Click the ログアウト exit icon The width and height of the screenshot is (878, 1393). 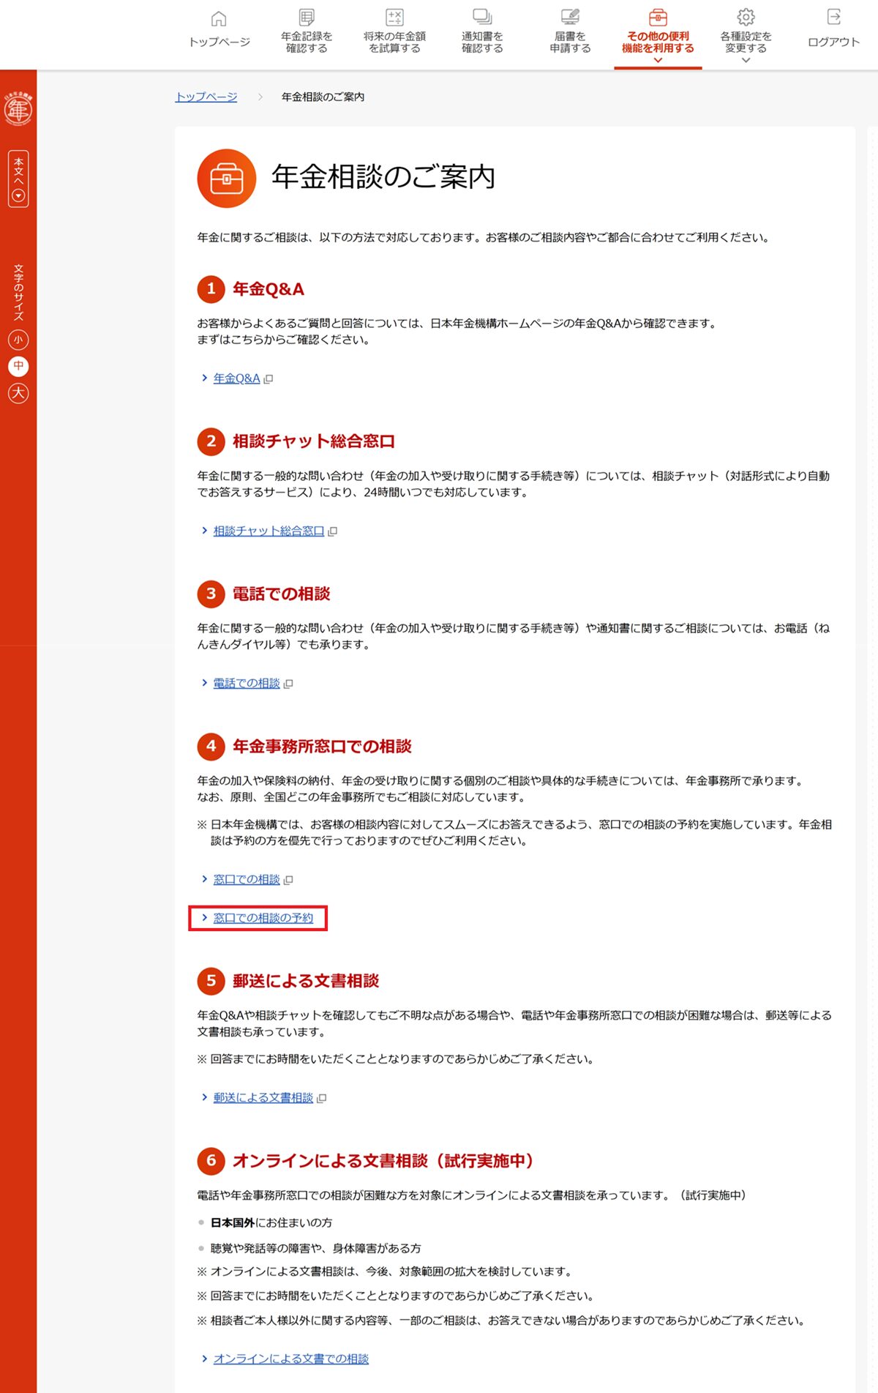pyautogui.click(x=833, y=17)
